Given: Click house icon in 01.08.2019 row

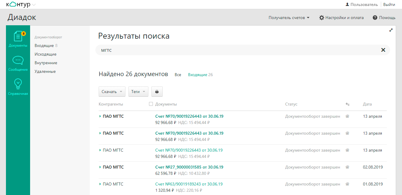Looking at the screenshot, I should [x=347, y=184].
